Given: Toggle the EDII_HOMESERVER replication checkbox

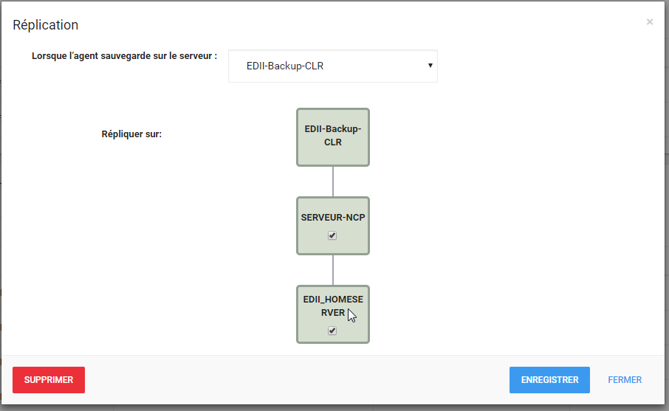Looking at the screenshot, I should pyautogui.click(x=332, y=331).
